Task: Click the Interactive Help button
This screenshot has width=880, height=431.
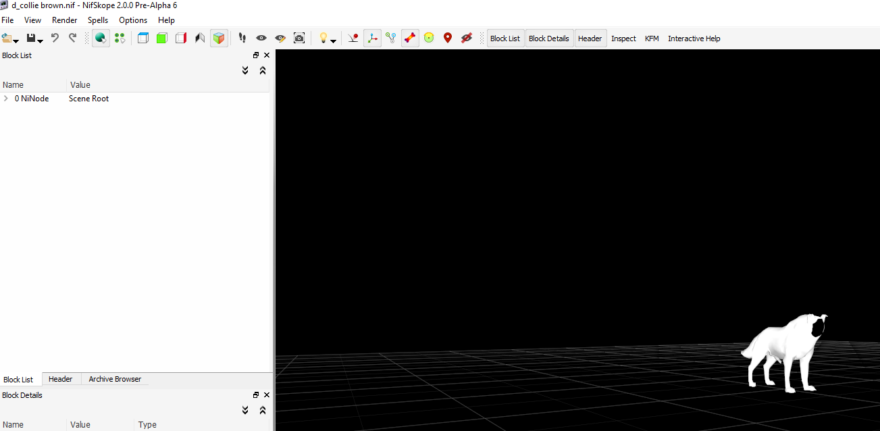Action: click(x=694, y=39)
